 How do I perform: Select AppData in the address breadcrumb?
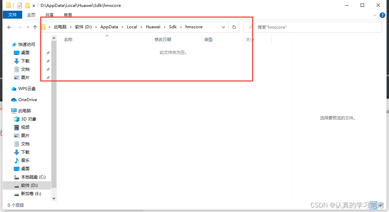click(x=109, y=27)
